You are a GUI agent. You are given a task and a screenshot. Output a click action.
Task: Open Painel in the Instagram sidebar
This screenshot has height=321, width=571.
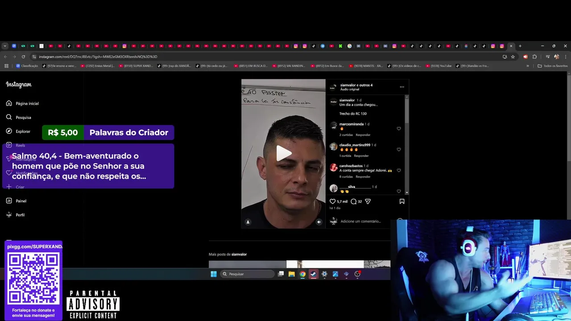tap(17, 201)
